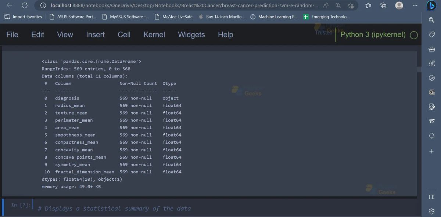Open the Insert menu
The height and width of the screenshot is (217, 441).
[x=95, y=35]
